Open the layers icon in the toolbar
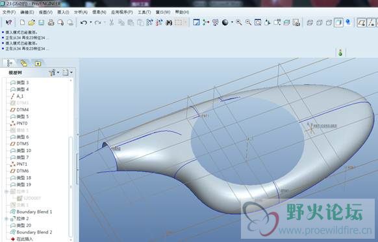This screenshot has height=242, width=378. (x=286, y=23)
